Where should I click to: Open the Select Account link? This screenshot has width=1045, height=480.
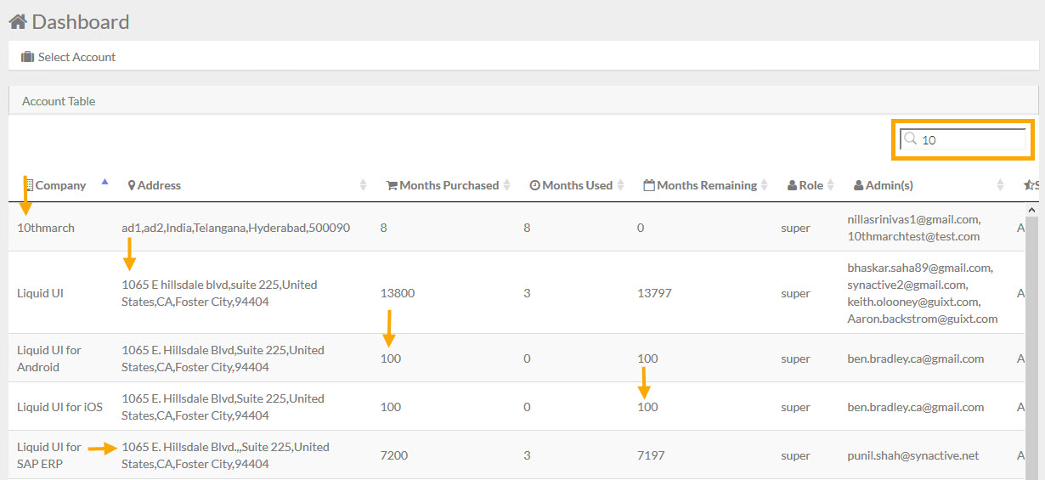click(x=76, y=57)
